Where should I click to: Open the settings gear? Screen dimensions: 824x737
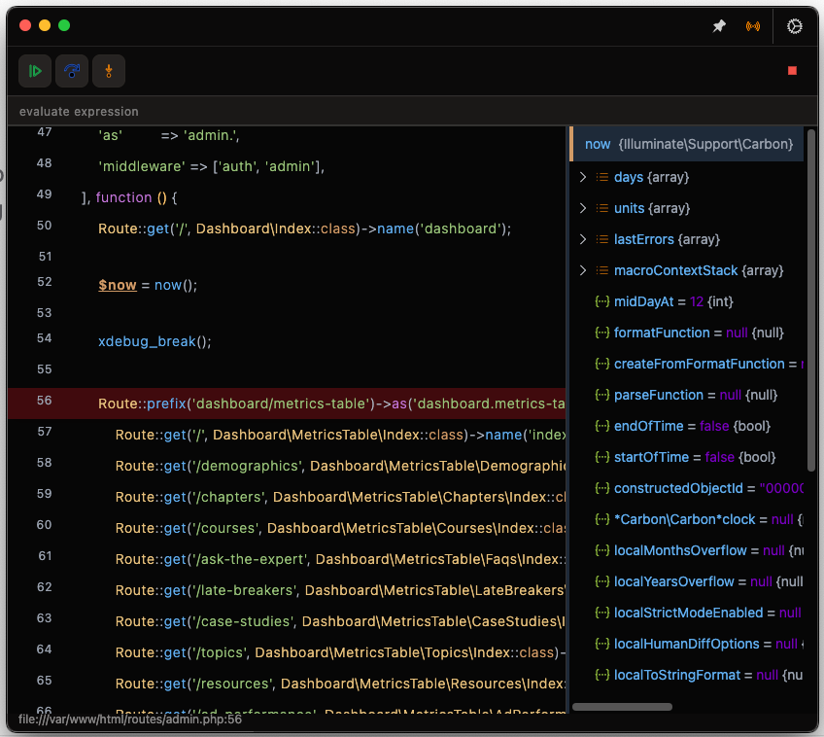point(794,26)
